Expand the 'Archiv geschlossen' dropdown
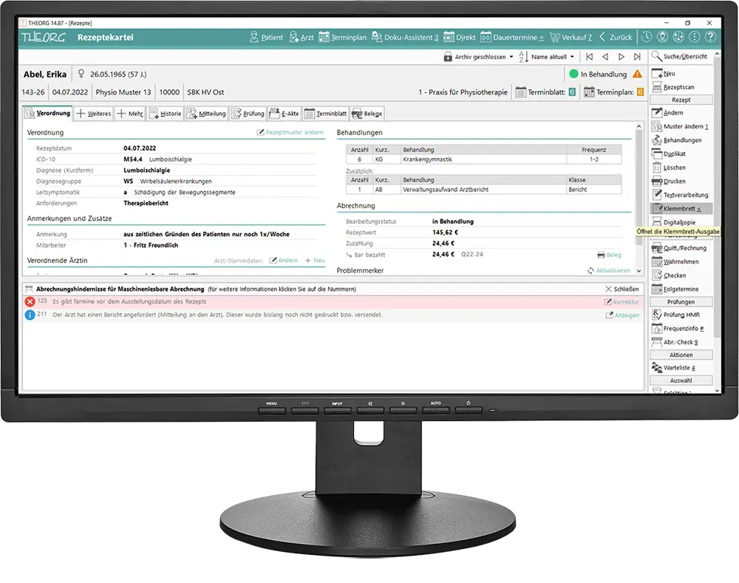The image size is (739, 583). (478, 57)
